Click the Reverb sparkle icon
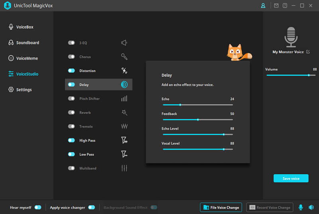Screen dimensions: 319x214 (x=124, y=113)
